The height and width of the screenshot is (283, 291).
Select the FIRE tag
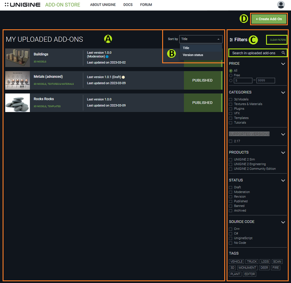[x=276, y=268]
